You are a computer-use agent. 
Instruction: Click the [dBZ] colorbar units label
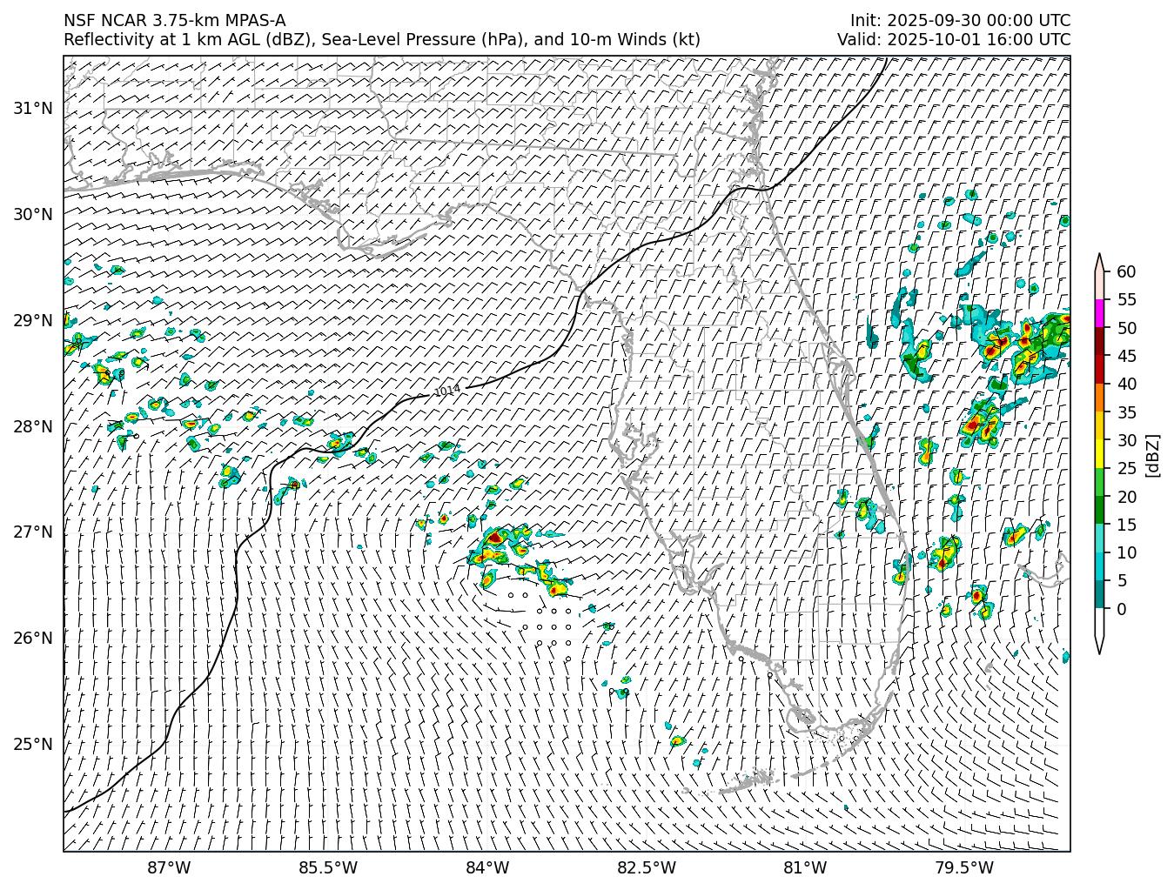[1152, 455]
